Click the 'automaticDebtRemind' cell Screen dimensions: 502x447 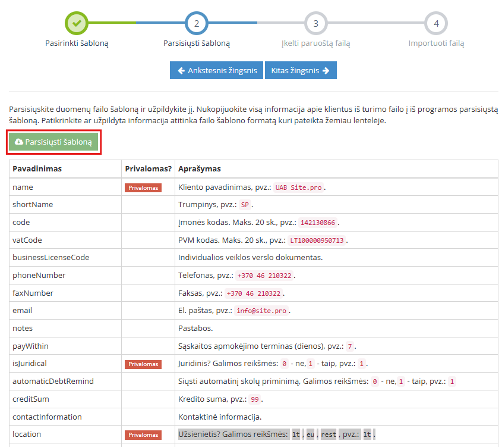65,381
